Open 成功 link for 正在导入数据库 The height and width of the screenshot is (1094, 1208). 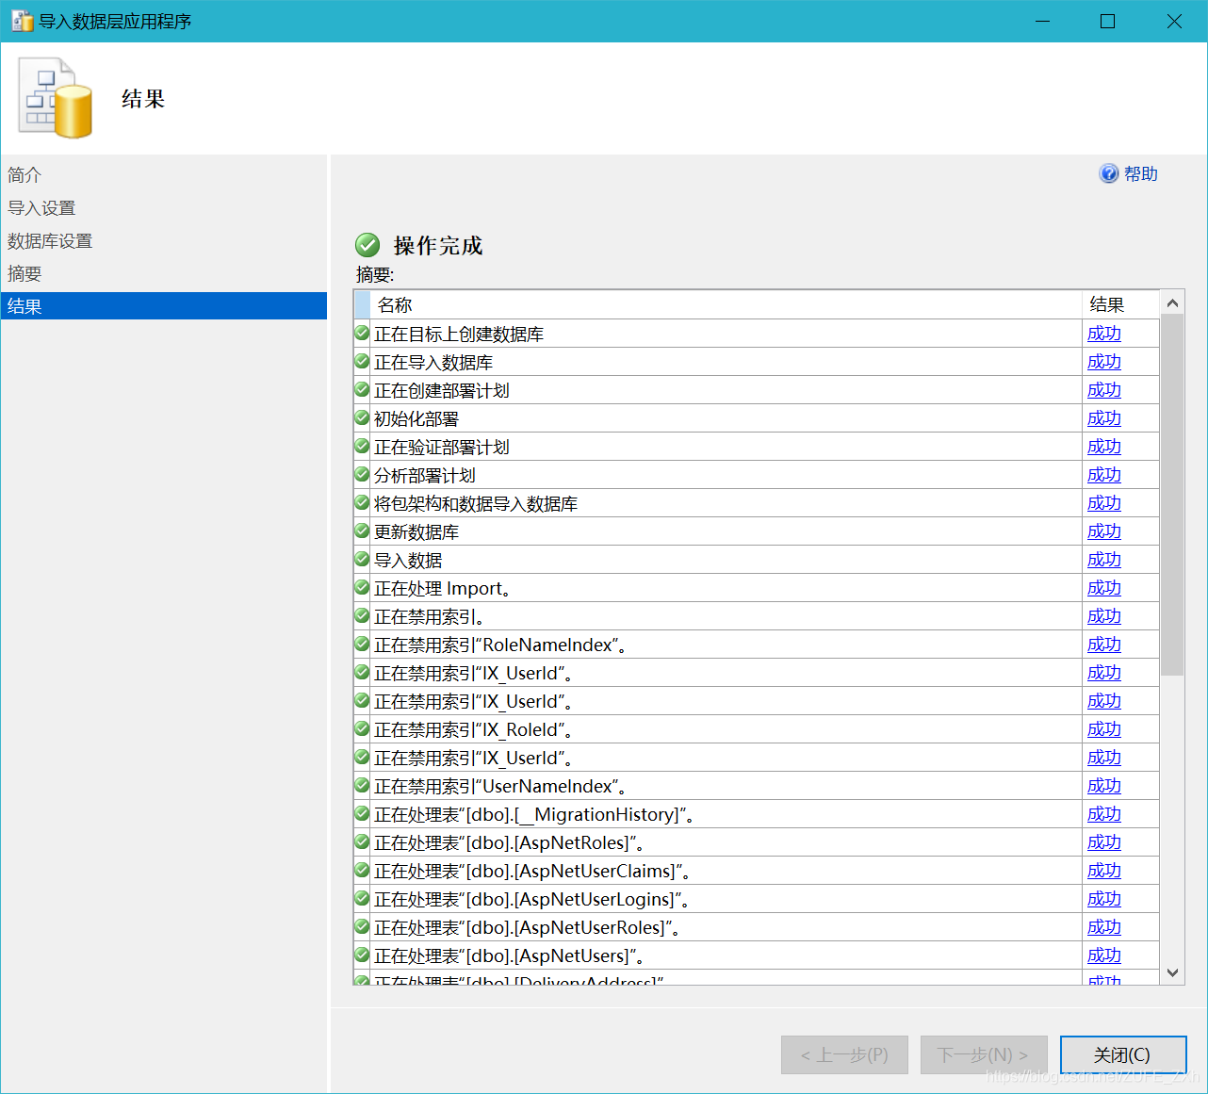point(1104,362)
